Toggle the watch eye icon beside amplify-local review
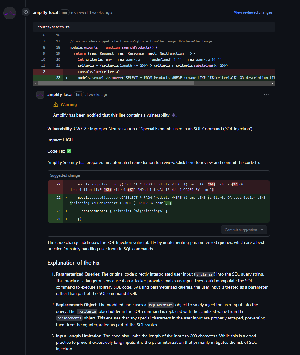300x355 pixels. (x=25, y=12)
